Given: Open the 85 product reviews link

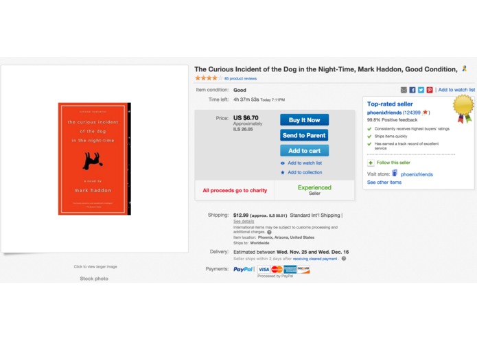Looking at the screenshot, I should pyautogui.click(x=241, y=78).
